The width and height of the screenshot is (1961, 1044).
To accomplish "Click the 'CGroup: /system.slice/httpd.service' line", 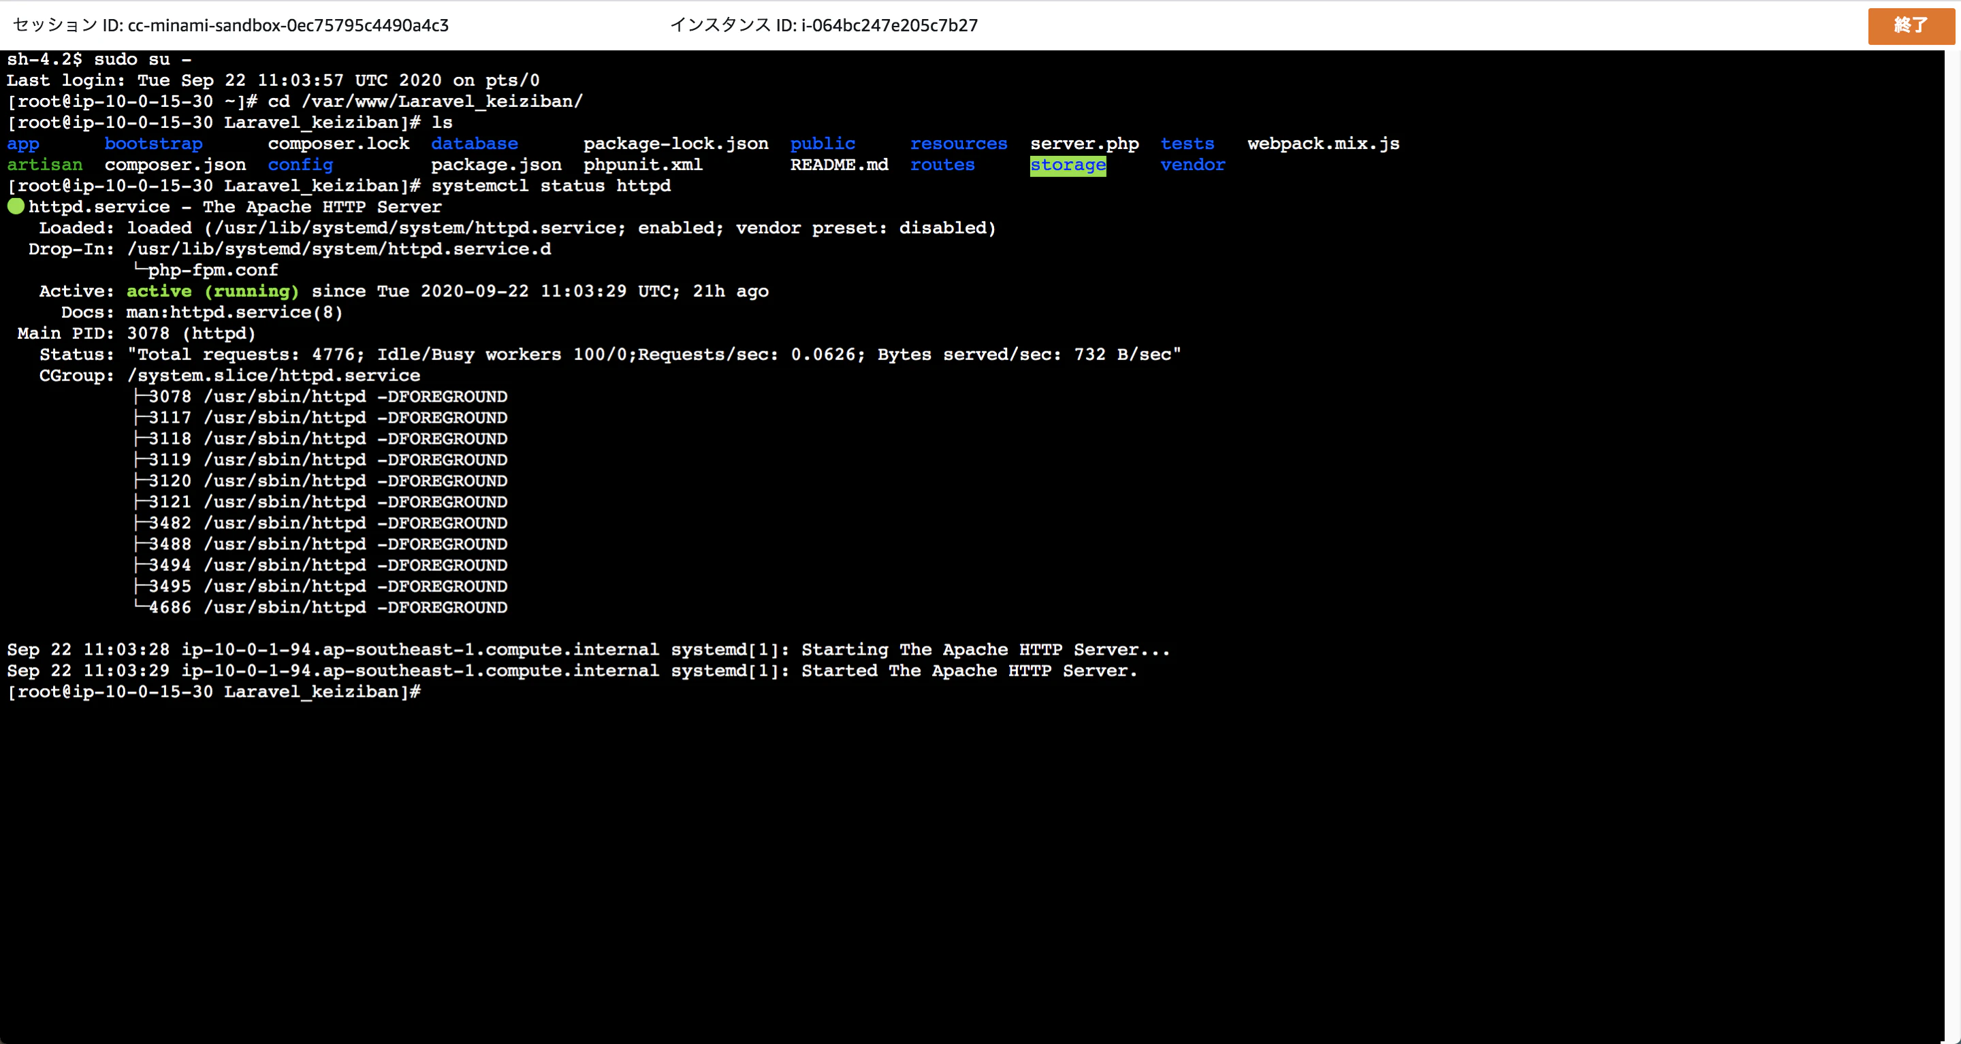I will [230, 376].
